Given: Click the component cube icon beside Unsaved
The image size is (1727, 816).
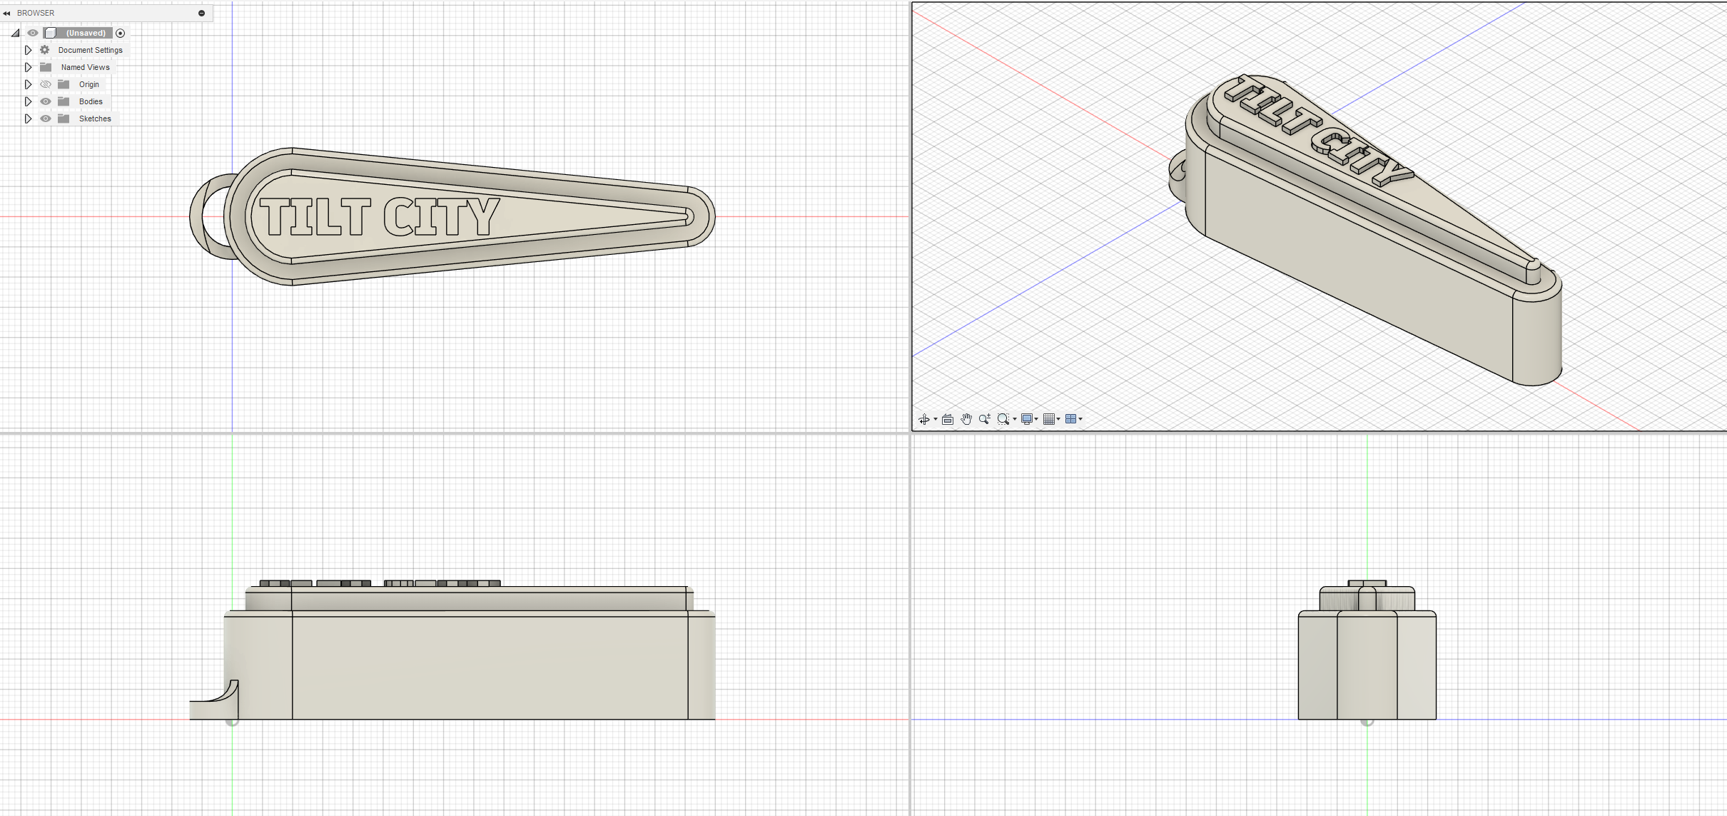Looking at the screenshot, I should [51, 33].
